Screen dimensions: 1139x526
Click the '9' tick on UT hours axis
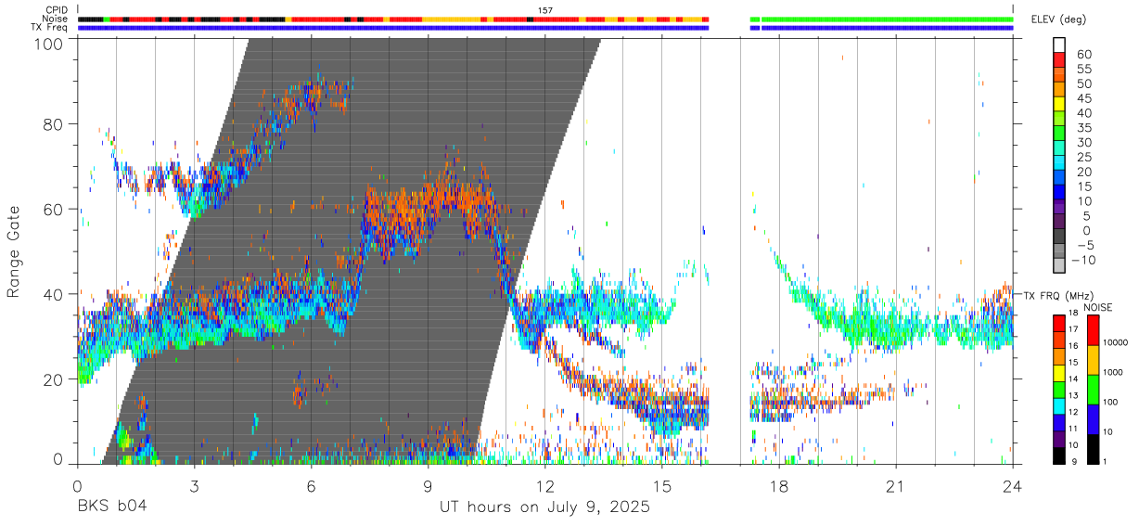point(428,486)
